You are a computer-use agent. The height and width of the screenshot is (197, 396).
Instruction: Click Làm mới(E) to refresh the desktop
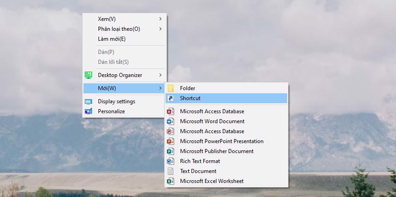pos(124,39)
